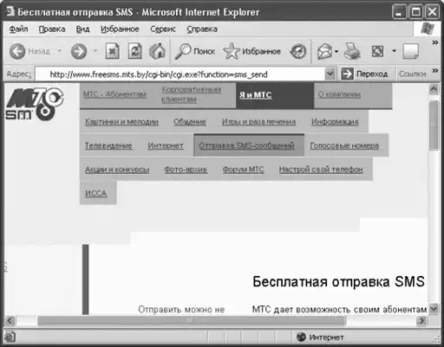Expand the address bar URL dropdown
This screenshot has height=347, width=444.
[330, 74]
